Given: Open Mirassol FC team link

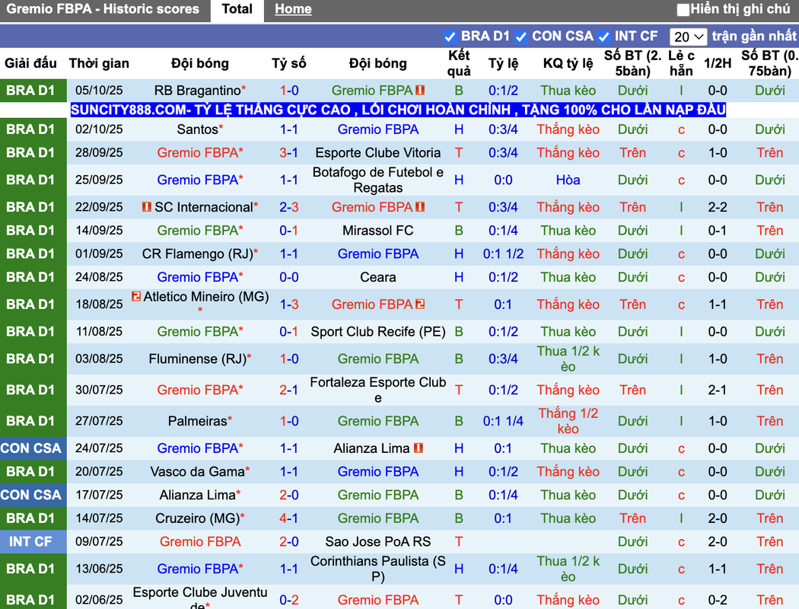Looking at the screenshot, I should (x=378, y=231).
